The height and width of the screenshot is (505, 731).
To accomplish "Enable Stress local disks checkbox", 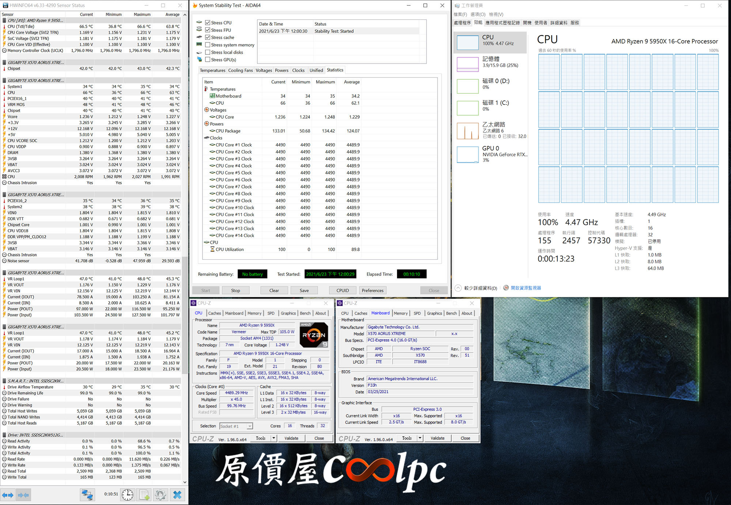I will point(208,52).
